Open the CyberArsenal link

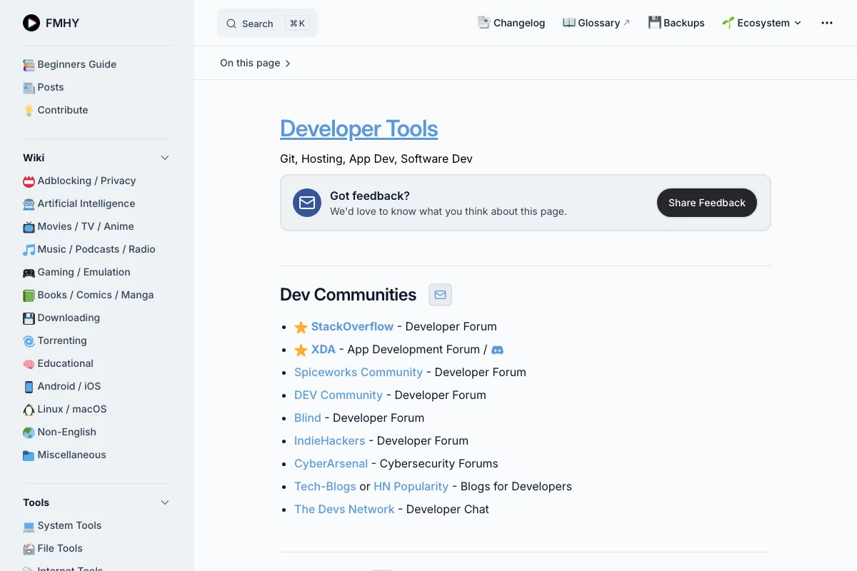point(331,463)
